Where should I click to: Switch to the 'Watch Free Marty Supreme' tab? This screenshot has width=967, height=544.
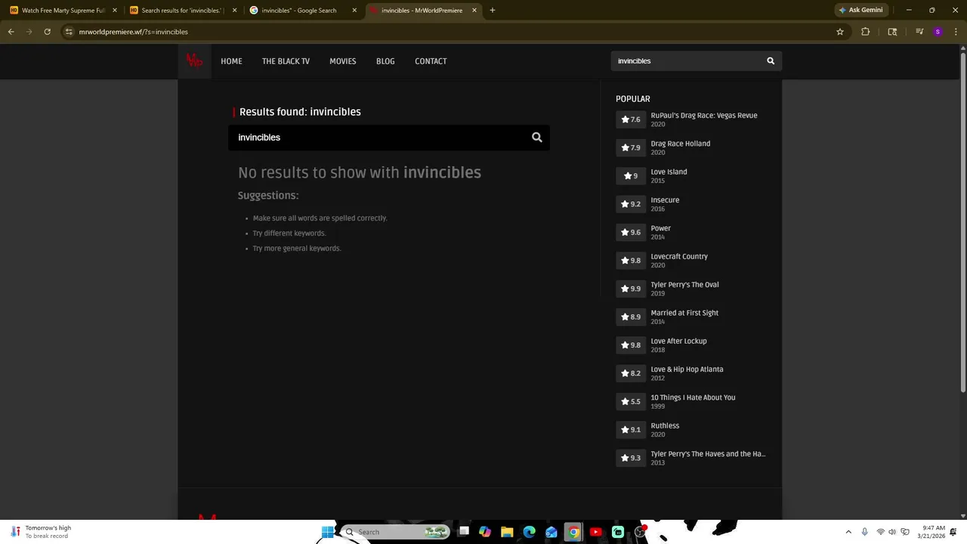click(x=63, y=11)
